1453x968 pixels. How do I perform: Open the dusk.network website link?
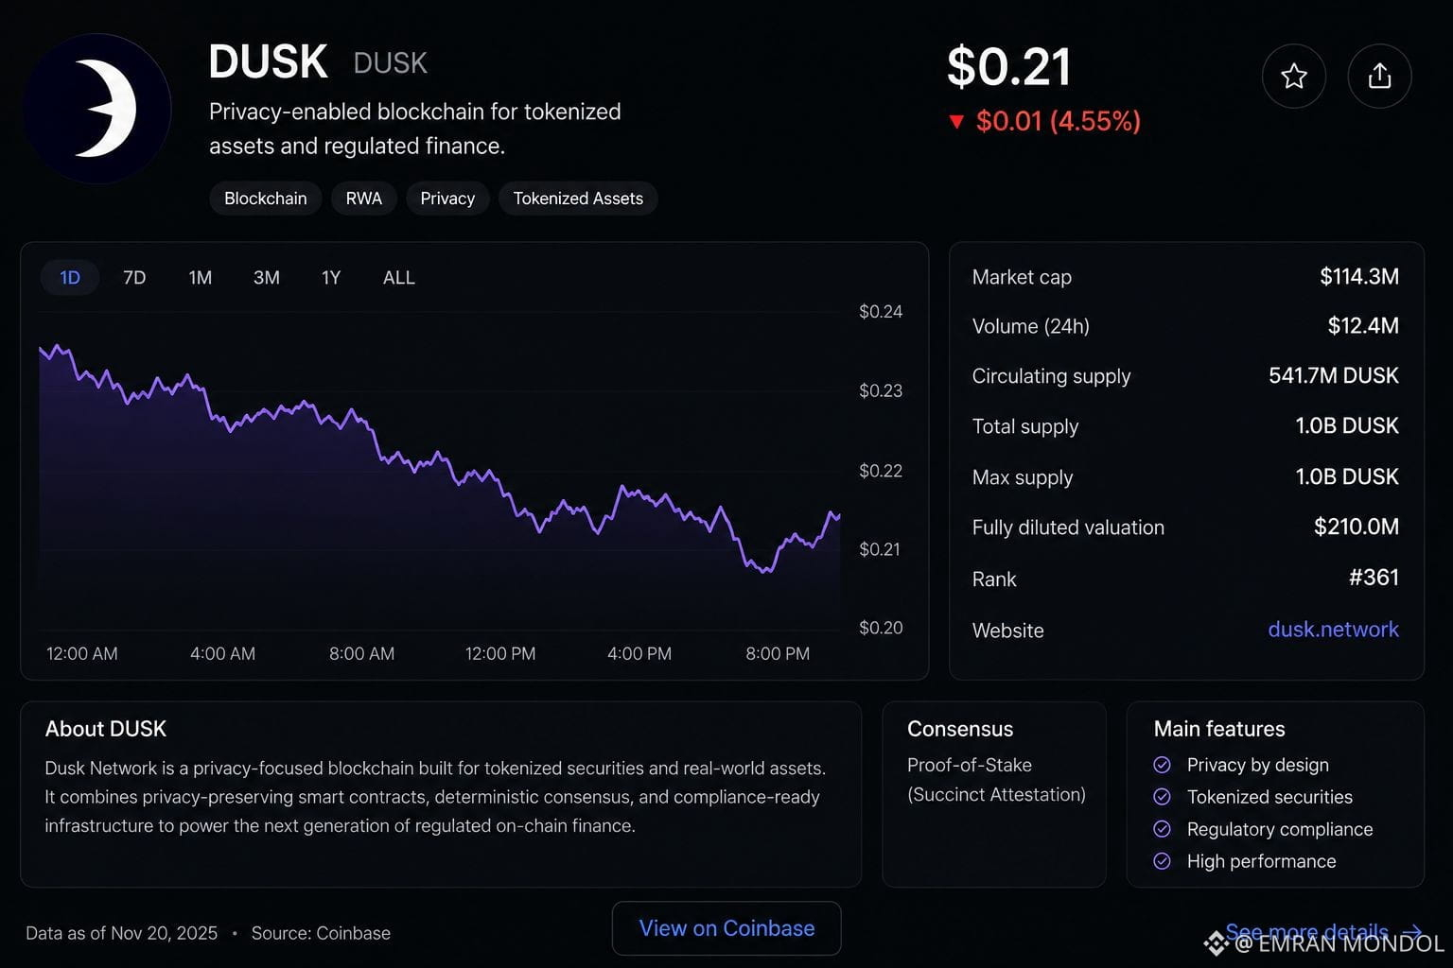coord(1333,630)
